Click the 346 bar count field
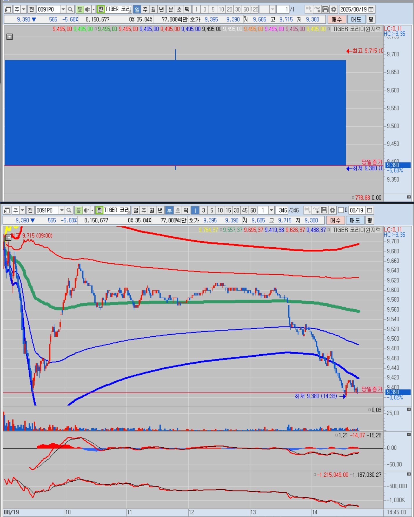414x517 pixels. [282, 210]
